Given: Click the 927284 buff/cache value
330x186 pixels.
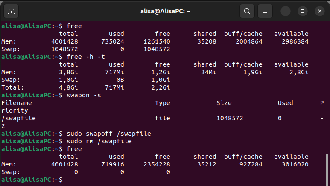Looking at the screenshot, I should pos(251,164).
